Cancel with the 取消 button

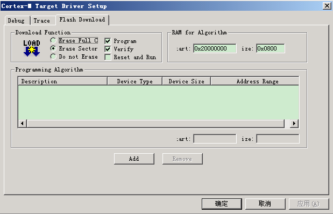[x=265, y=204]
